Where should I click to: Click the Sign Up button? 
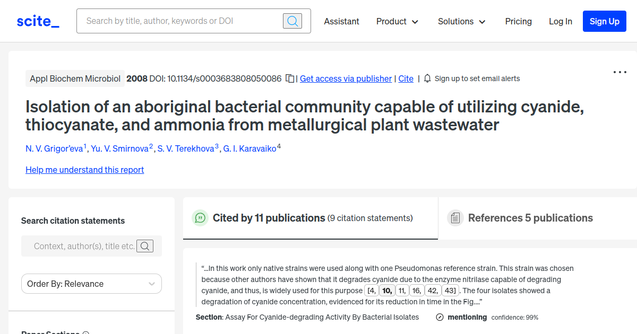[x=604, y=21]
